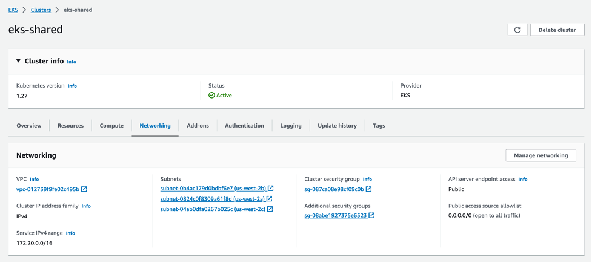Image resolution: width=592 pixels, height=263 pixels.
Task: Click the Subnets label
Action: click(x=171, y=180)
